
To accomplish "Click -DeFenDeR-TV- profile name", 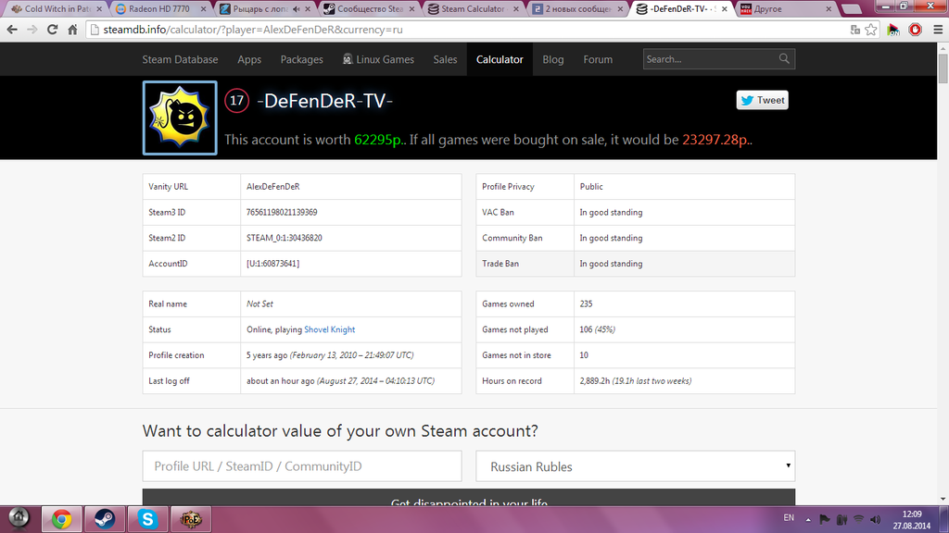I will (x=325, y=101).
